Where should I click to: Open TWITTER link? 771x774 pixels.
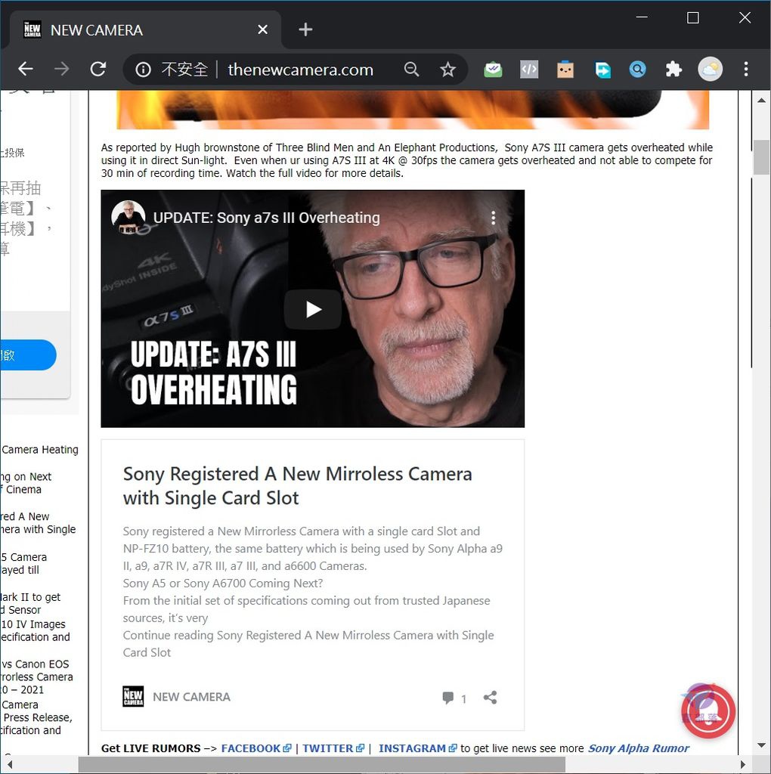pyautogui.click(x=333, y=748)
